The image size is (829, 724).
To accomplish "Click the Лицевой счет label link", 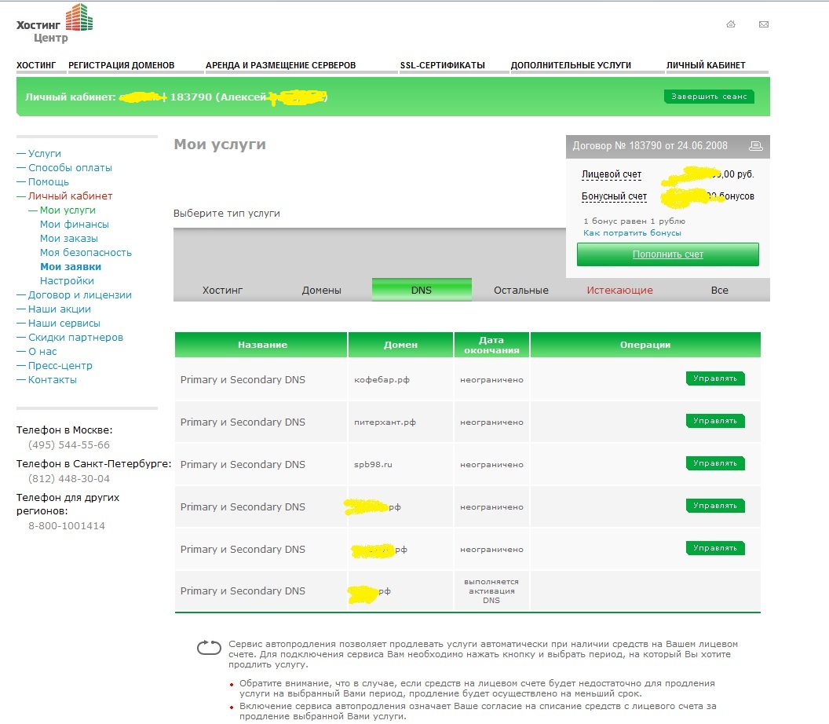I will [x=611, y=174].
